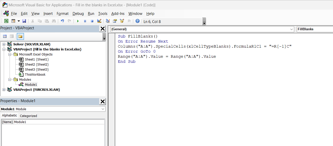Select Solver (SOLVER.XLAM) project label
The height and width of the screenshot is (146, 333).
tap(32, 44)
